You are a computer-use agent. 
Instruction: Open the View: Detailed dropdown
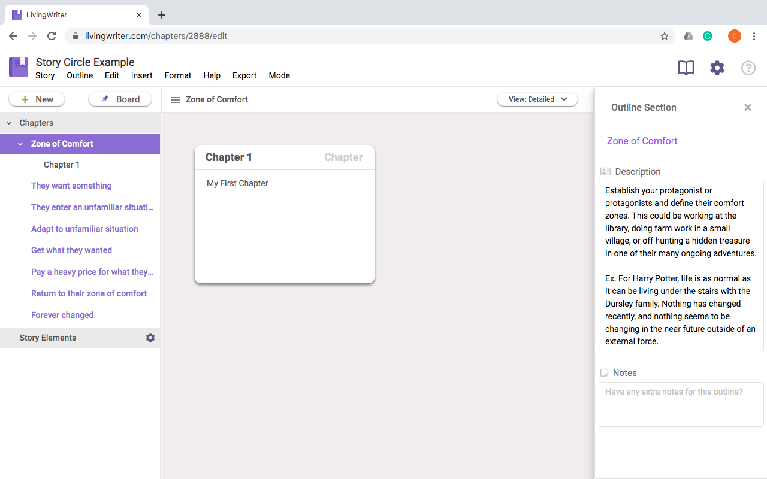pyautogui.click(x=537, y=99)
